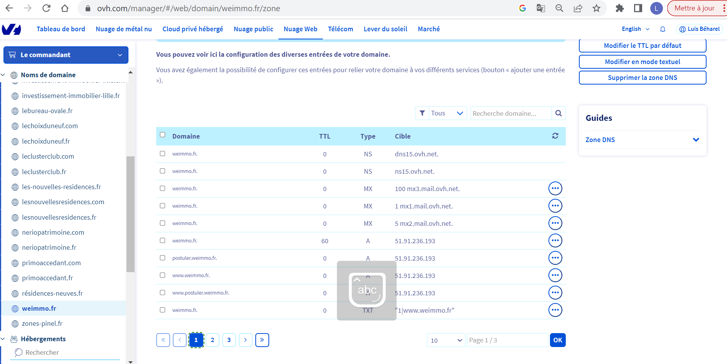
Task: Click the OVH logo
Action: coord(12,29)
